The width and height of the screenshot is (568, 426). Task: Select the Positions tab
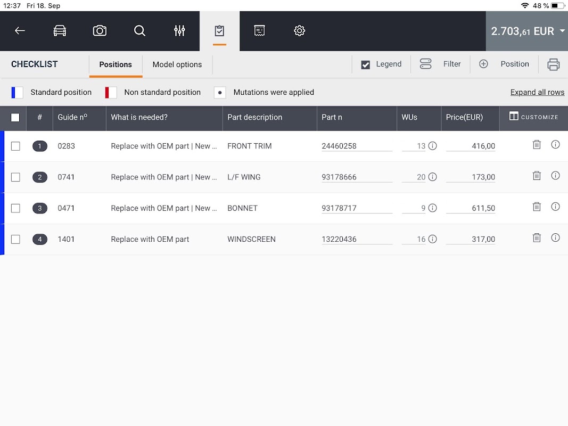tap(116, 64)
